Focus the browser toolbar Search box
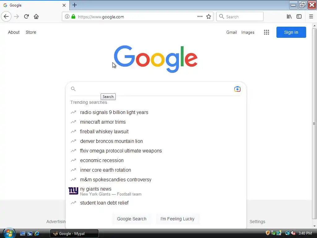Image resolution: width=317 pixels, height=238 pixels. tap(240, 17)
